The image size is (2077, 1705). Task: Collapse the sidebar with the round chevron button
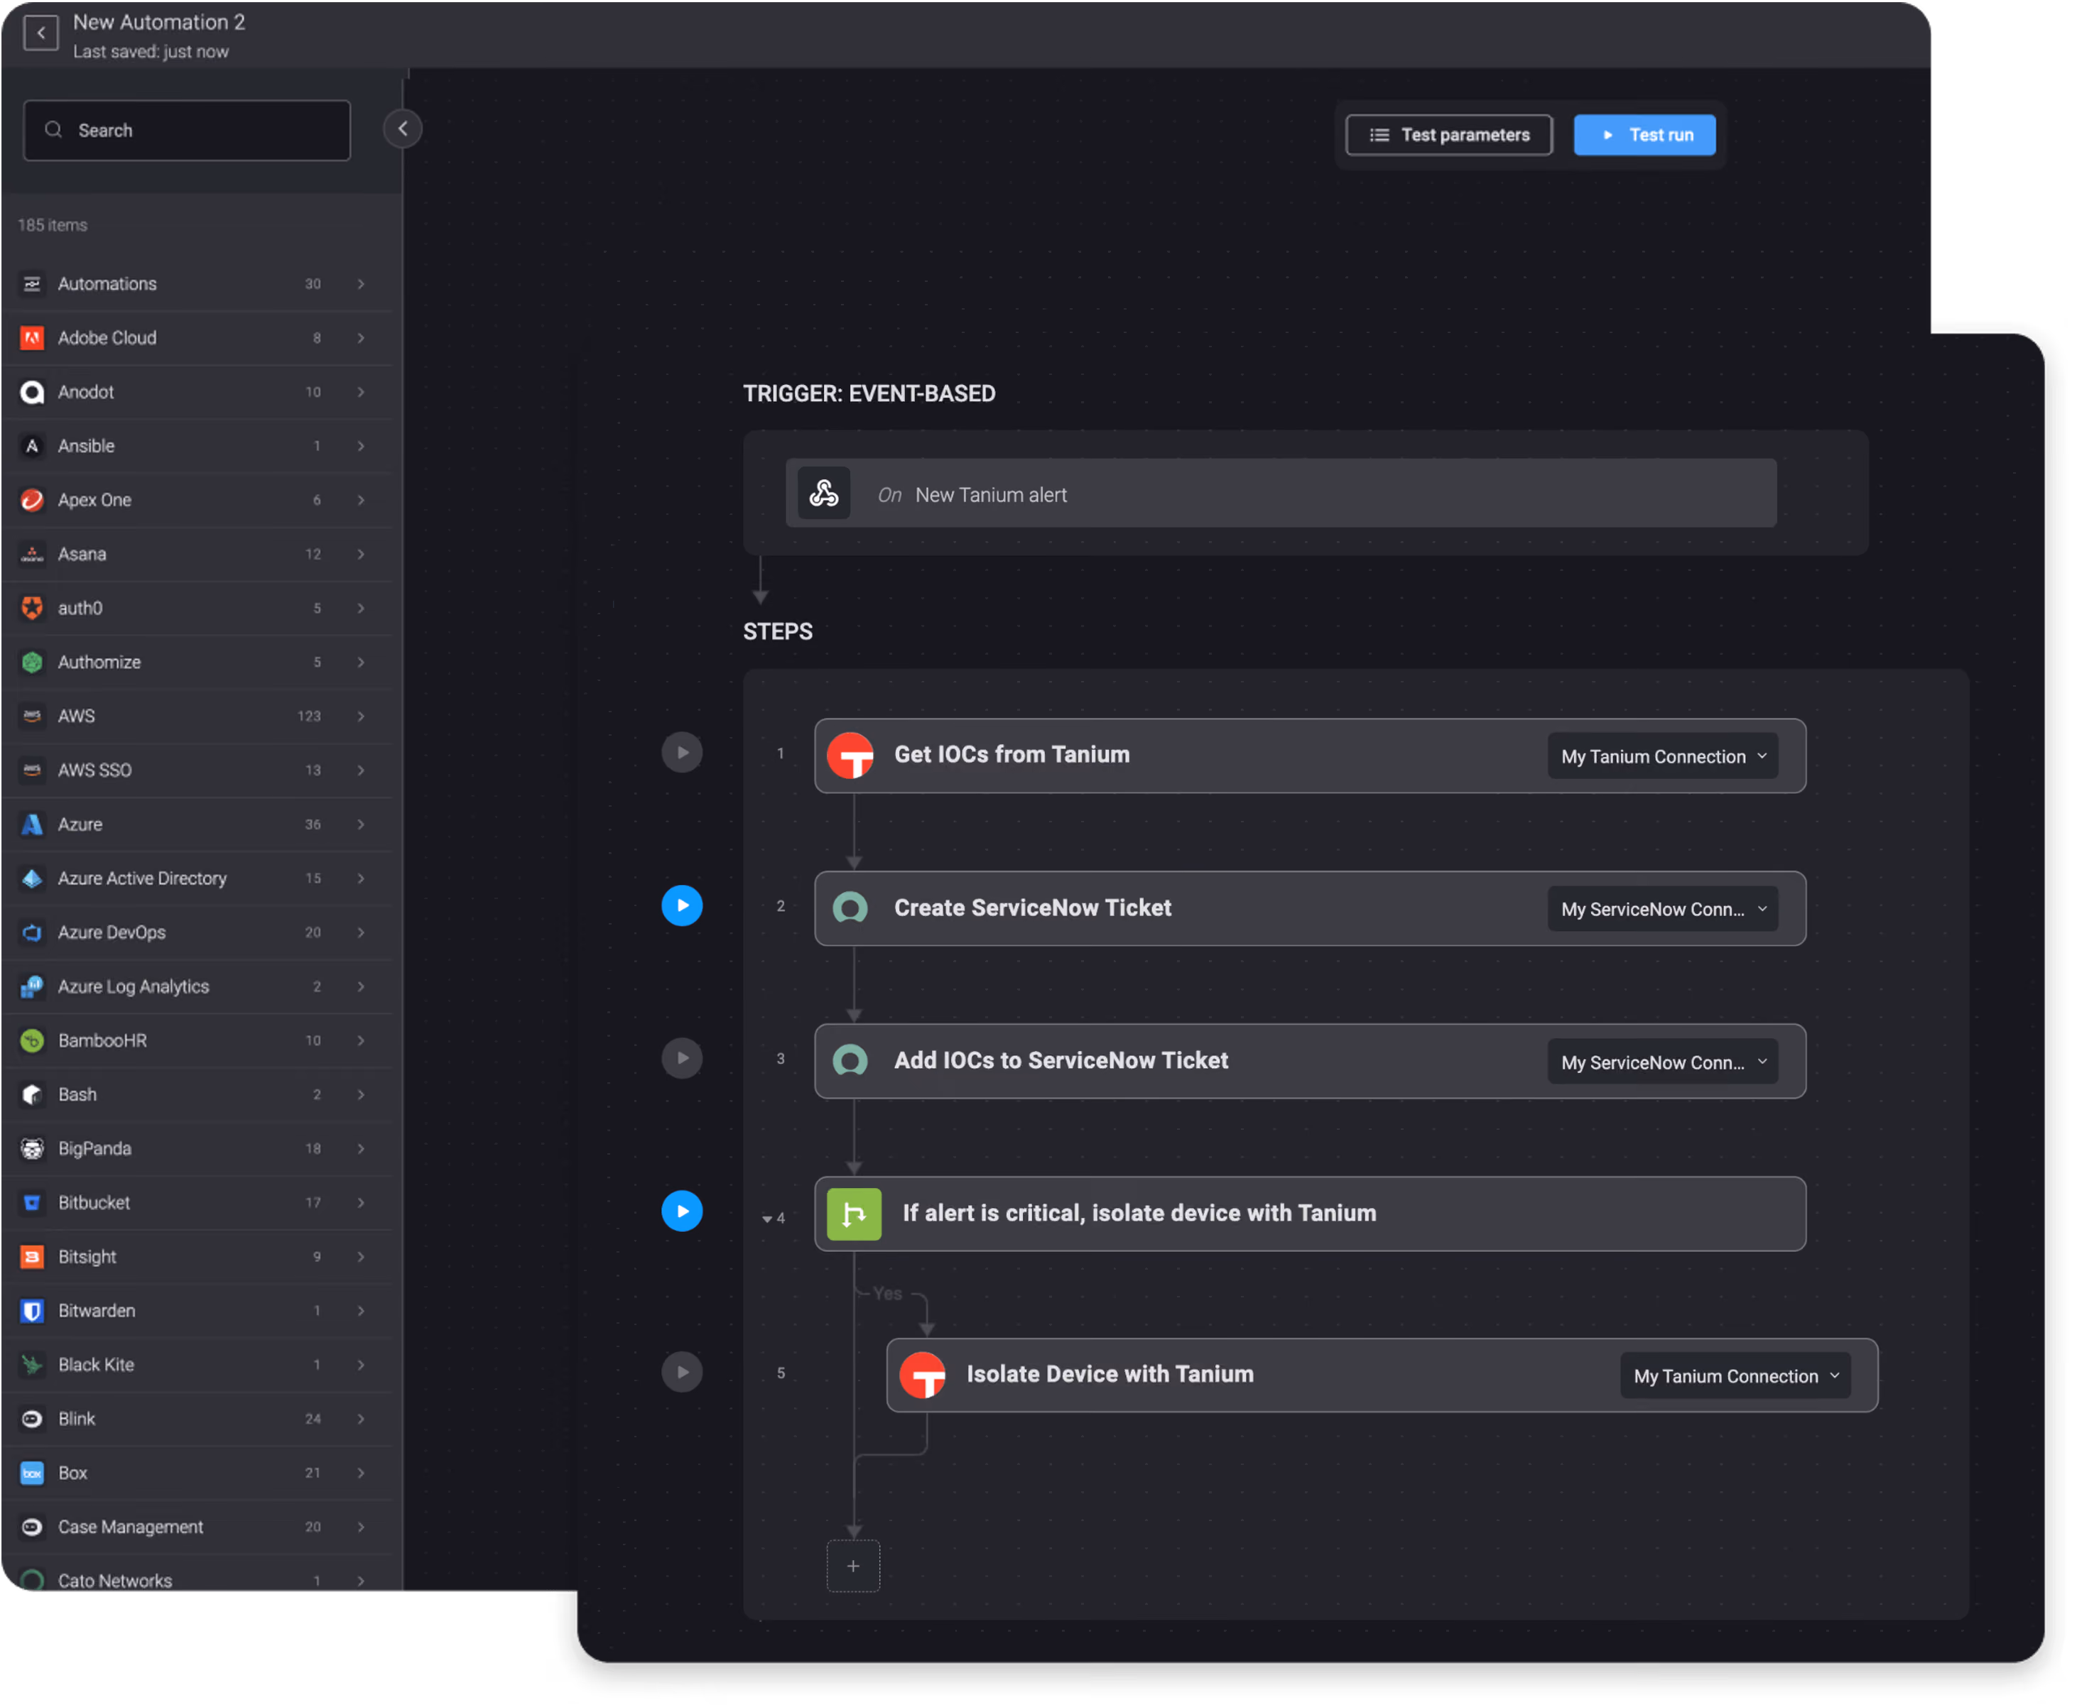click(x=402, y=129)
